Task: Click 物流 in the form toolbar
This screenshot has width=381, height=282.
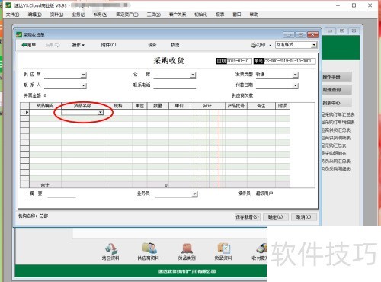Action: click(x=175, y=45)
